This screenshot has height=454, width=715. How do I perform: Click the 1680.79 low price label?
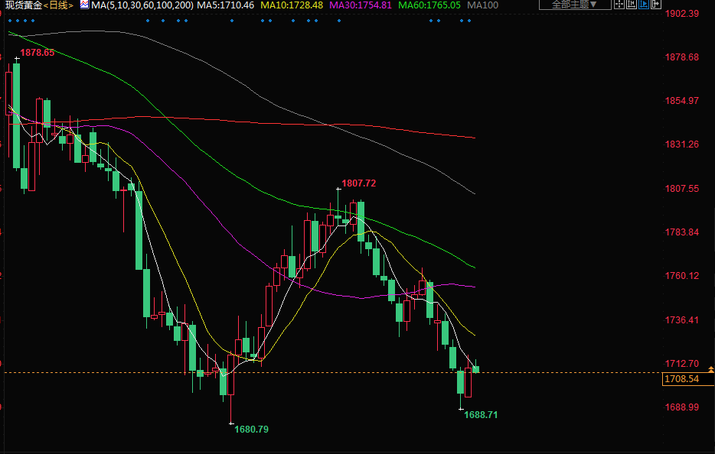(x=251, y=430)
